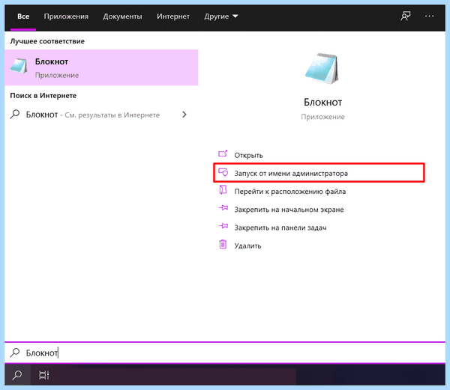Click the large Notepad icon in preview
The width and height of the screenshot is (450, 390).
[322, 68]
